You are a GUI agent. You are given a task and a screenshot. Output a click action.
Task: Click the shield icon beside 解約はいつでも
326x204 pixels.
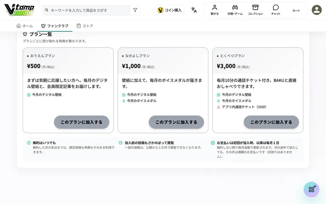[x=29, y=143]
